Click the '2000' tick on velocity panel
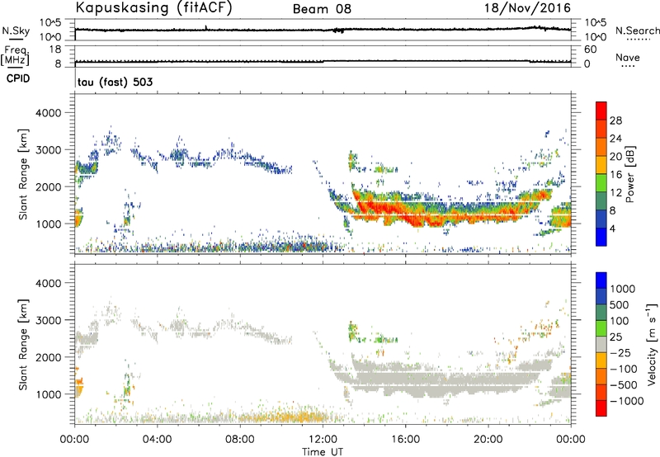Screen dimensions: 660x457 48,357
